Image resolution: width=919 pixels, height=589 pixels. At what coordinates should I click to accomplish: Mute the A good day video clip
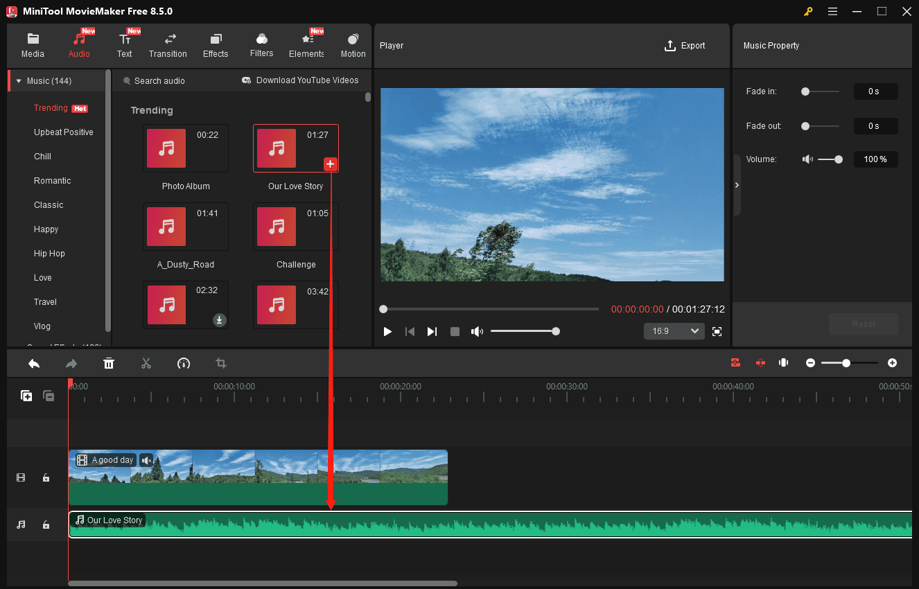pyautogui.click(x=146, y=460)
